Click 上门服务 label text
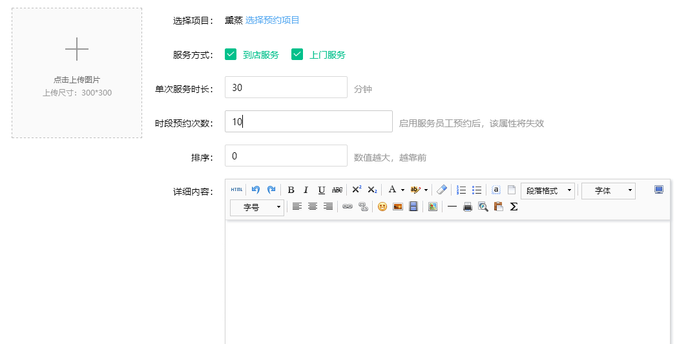Image resolution: width=699 pixels, height=344 pixels. 327,55
